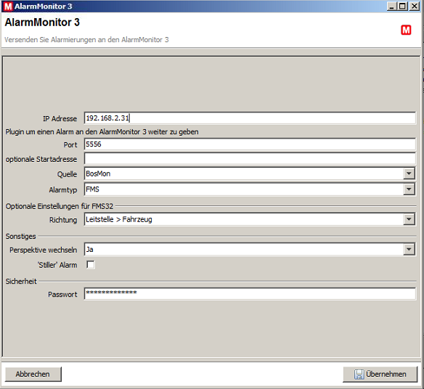
Task: Click the 'Stiller' Alarm label
Action: (57, 265)
